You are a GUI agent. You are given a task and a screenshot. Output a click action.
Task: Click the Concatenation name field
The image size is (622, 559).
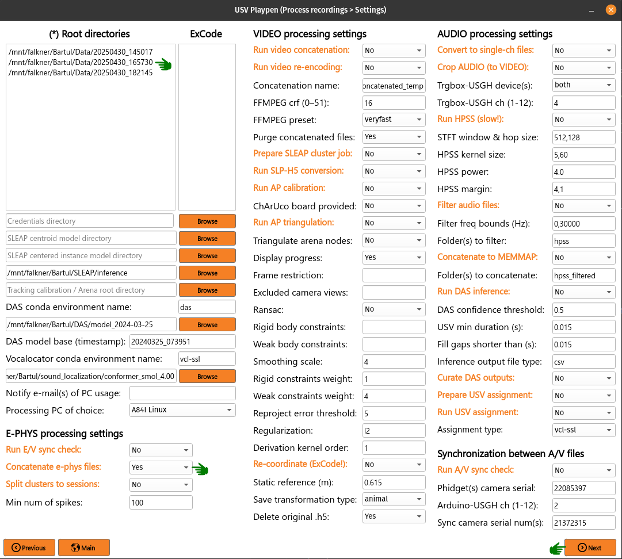tap(394, 86)
